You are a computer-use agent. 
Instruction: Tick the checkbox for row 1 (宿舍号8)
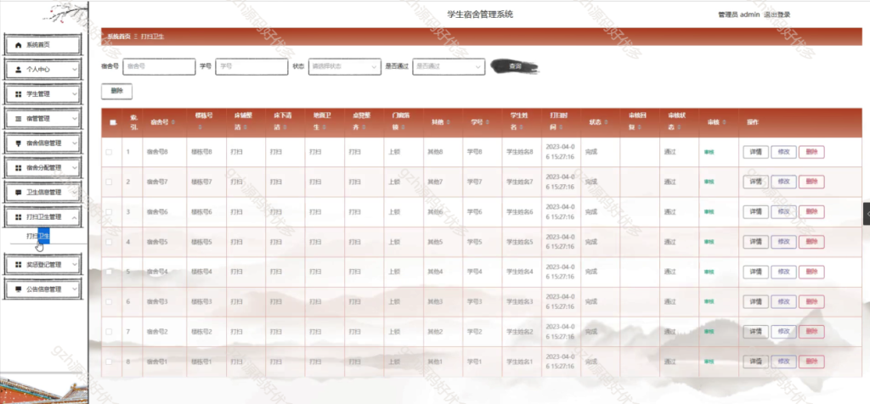[x=109, y=152]
